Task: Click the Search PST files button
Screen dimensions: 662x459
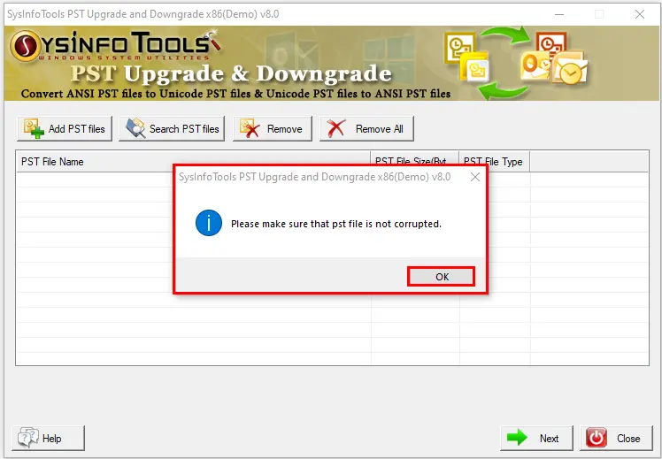Action: [172, 128]
